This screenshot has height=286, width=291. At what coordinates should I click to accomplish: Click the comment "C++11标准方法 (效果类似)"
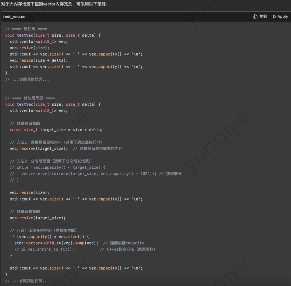127,249
